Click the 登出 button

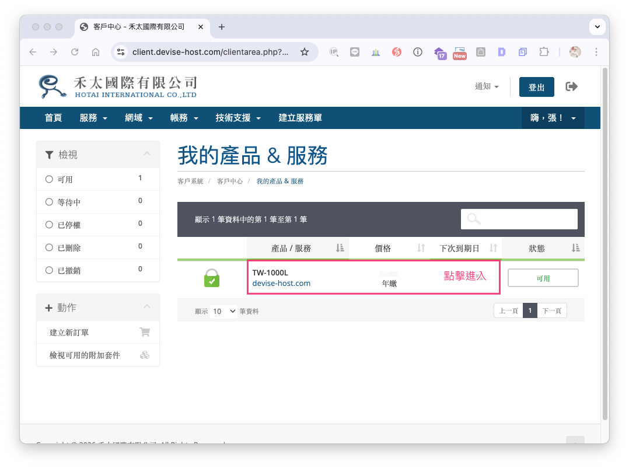[x=536, y=87]
